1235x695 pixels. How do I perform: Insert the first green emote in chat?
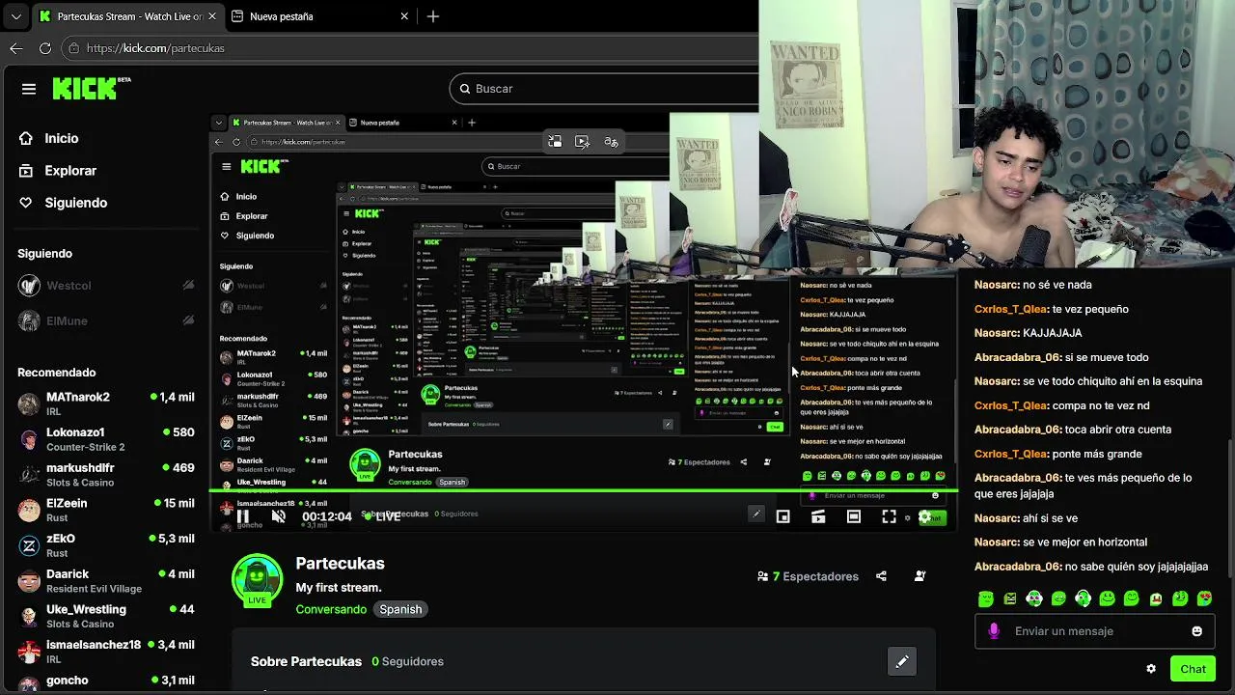point(985,598)
